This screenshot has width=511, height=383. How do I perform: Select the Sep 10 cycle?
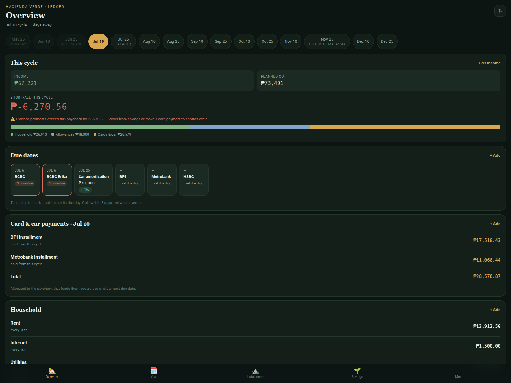(197, 41)
